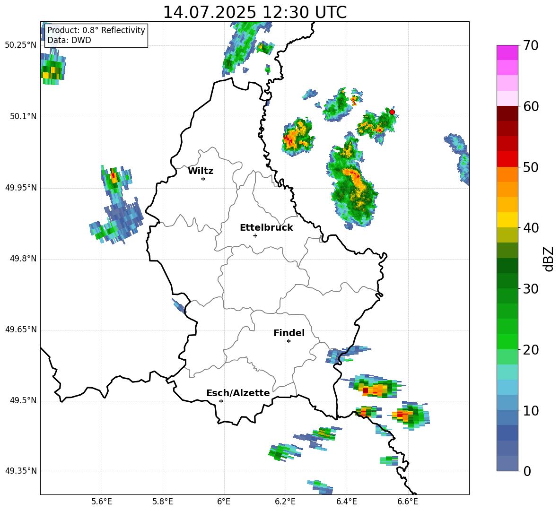The width and height of the screenshot is (560, 511).
Task: Click the 70 colorbar tick label
Action: tap(531, 46)
